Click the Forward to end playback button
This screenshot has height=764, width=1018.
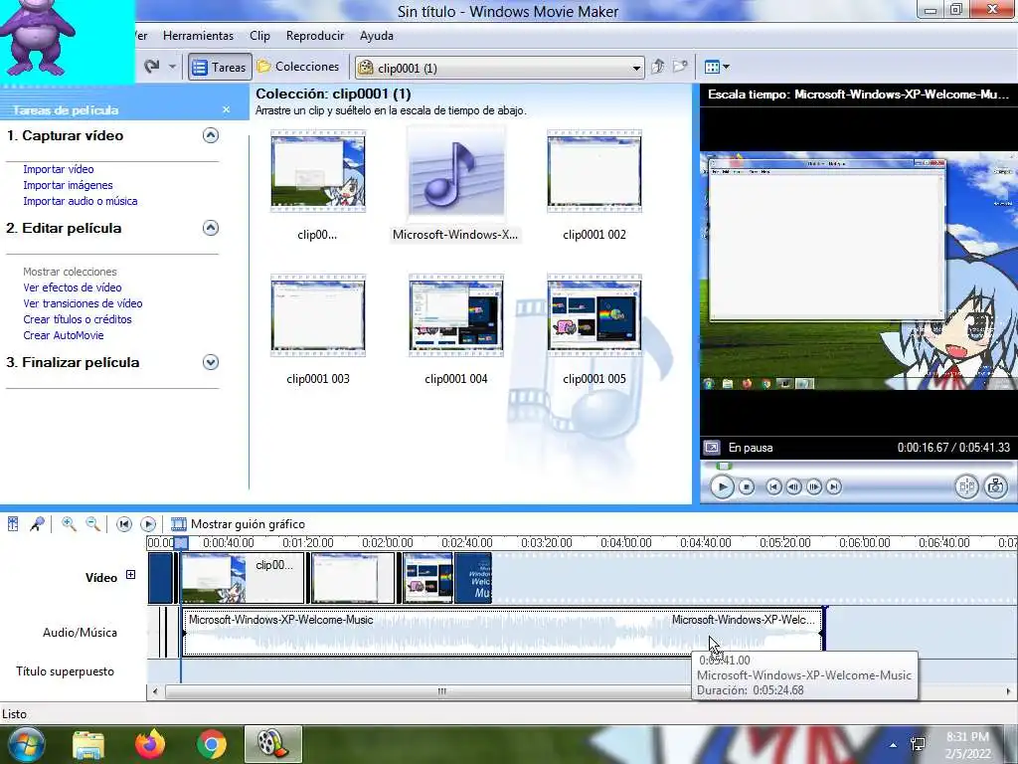(834, 486)
